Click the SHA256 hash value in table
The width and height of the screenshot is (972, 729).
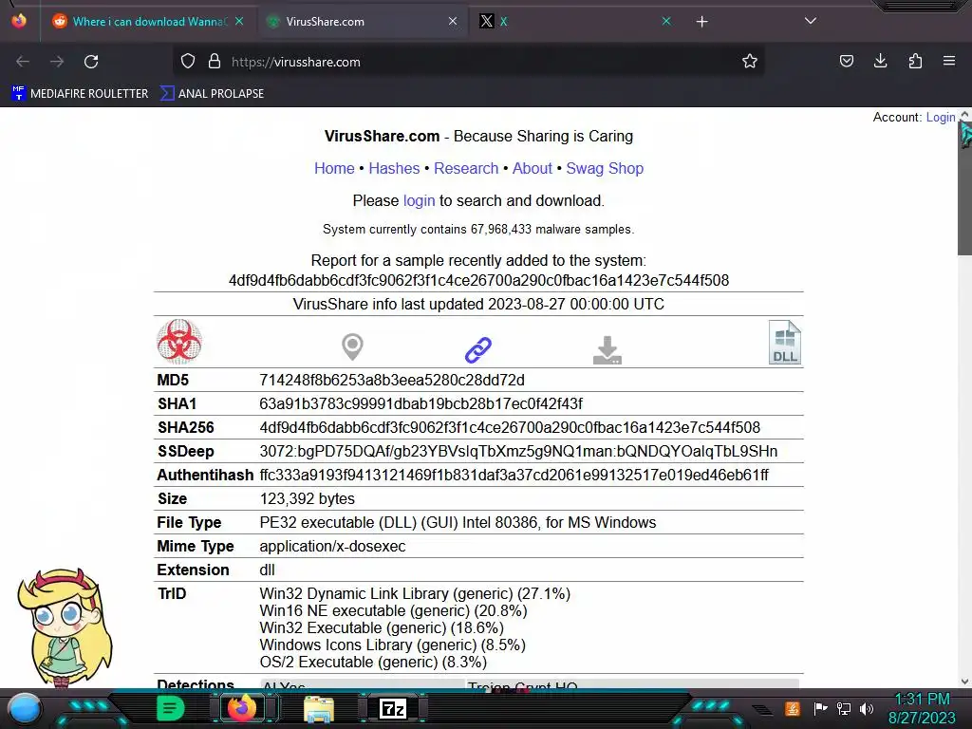[510, 428]
